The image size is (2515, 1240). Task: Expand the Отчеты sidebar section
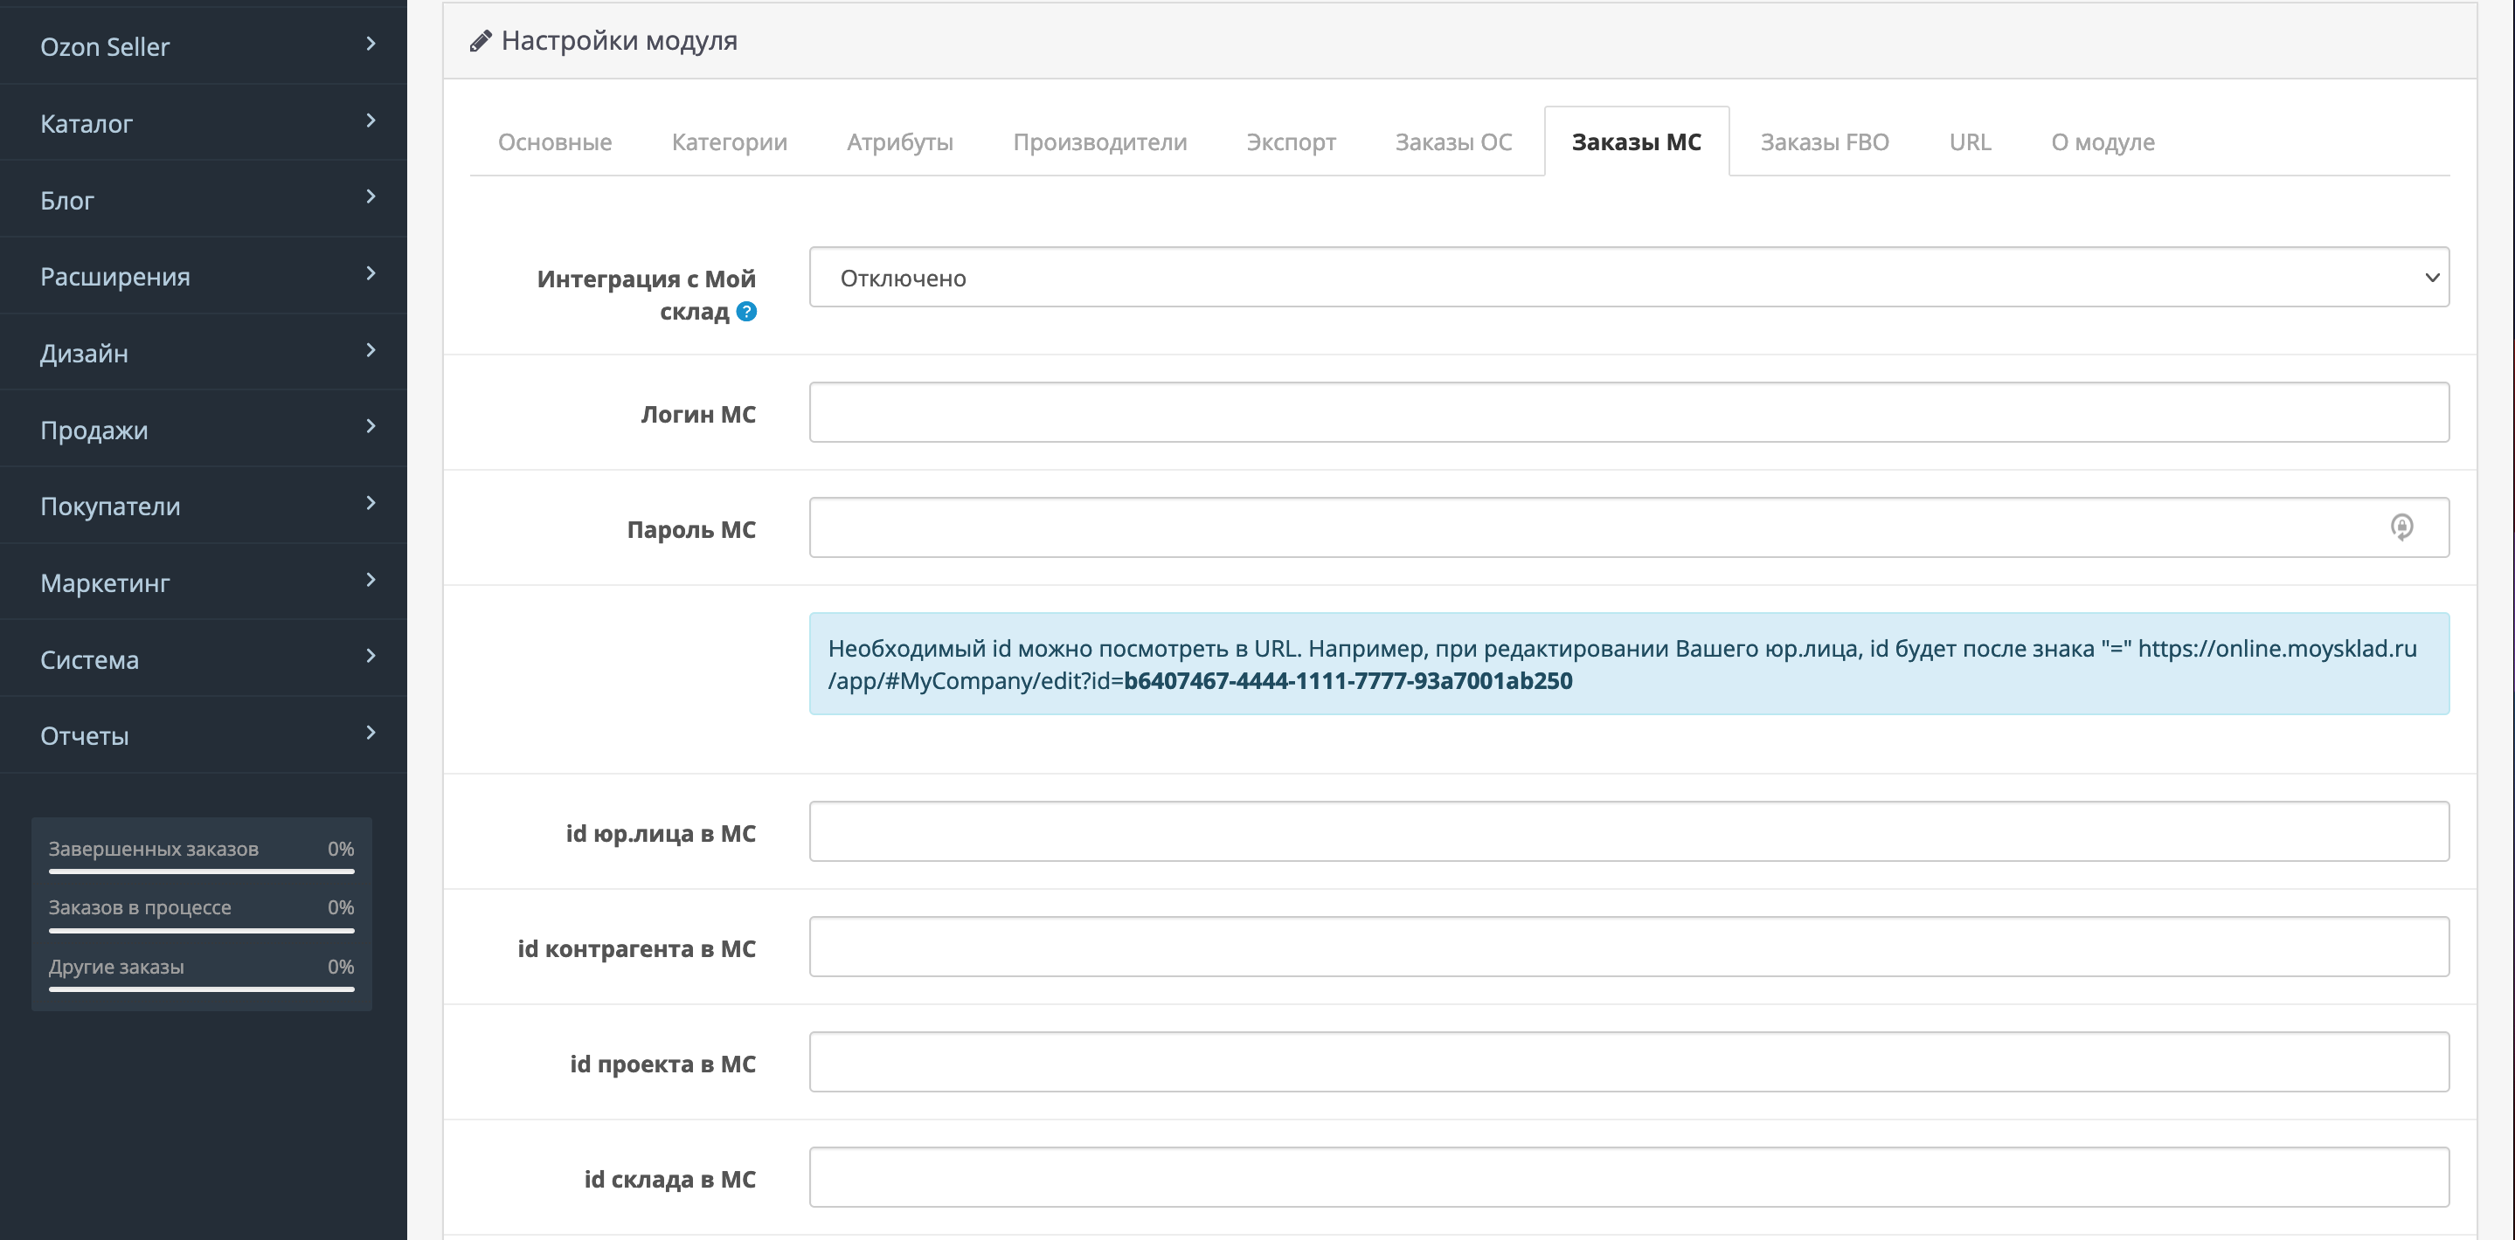coord(203,734)
